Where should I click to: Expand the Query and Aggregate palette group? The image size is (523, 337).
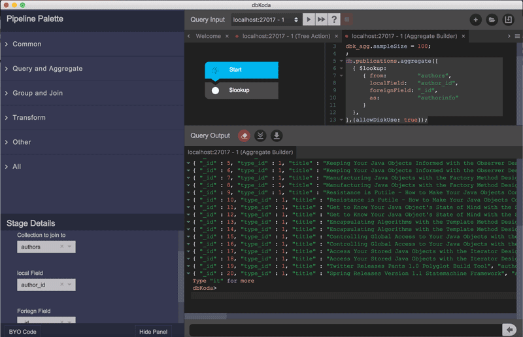click(x=47, y=69)
